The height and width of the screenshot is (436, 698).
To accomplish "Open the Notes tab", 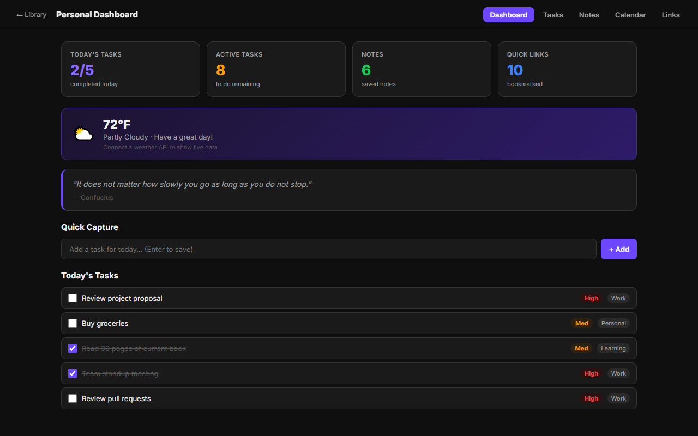I will pos(589,15).
